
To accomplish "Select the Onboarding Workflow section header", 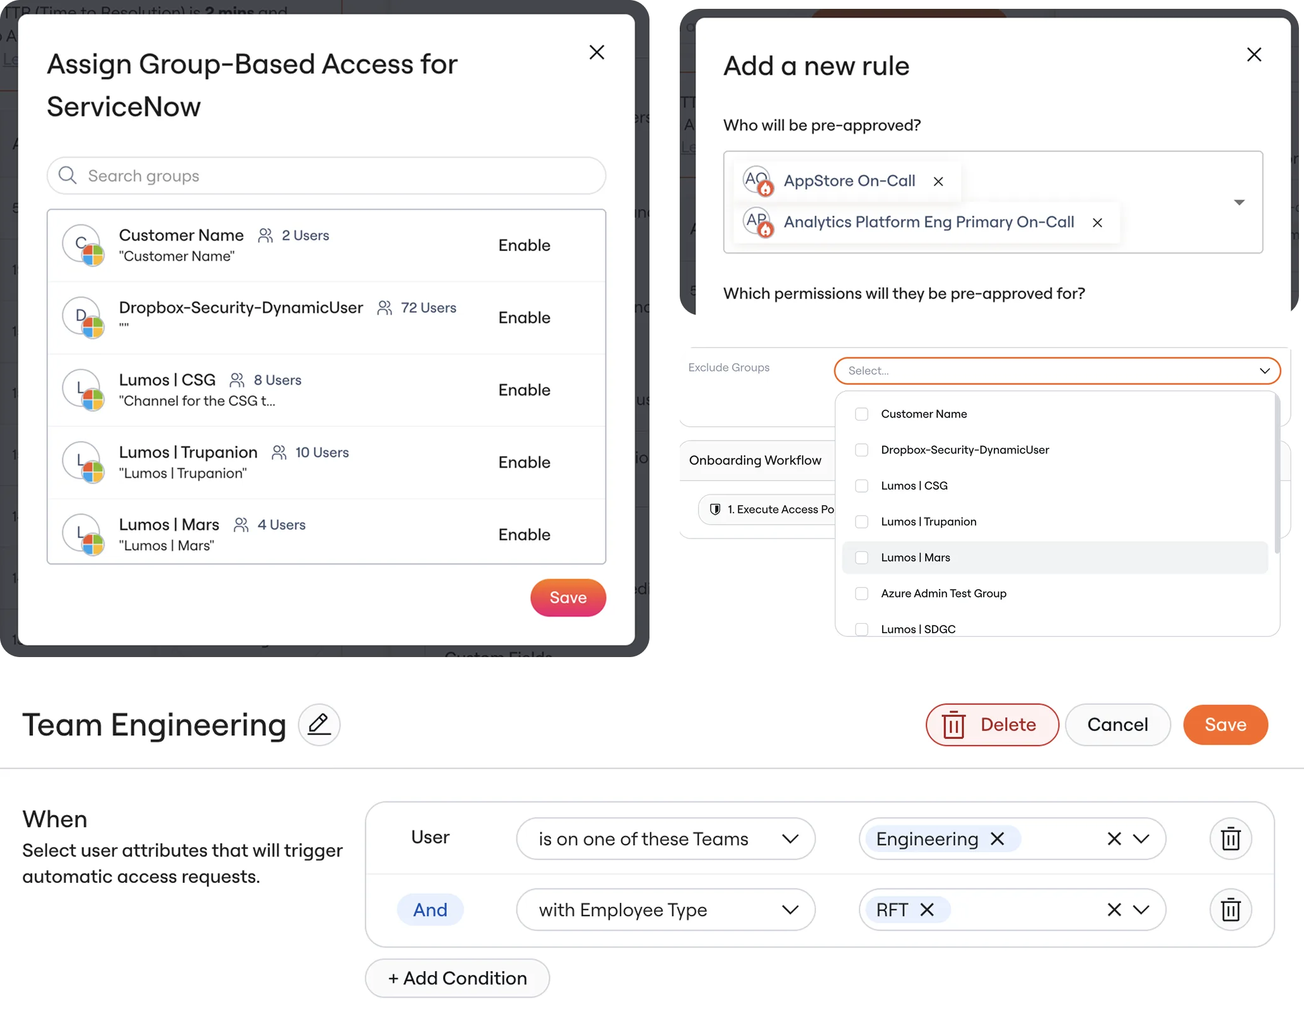I will click(x=755, y=460).
